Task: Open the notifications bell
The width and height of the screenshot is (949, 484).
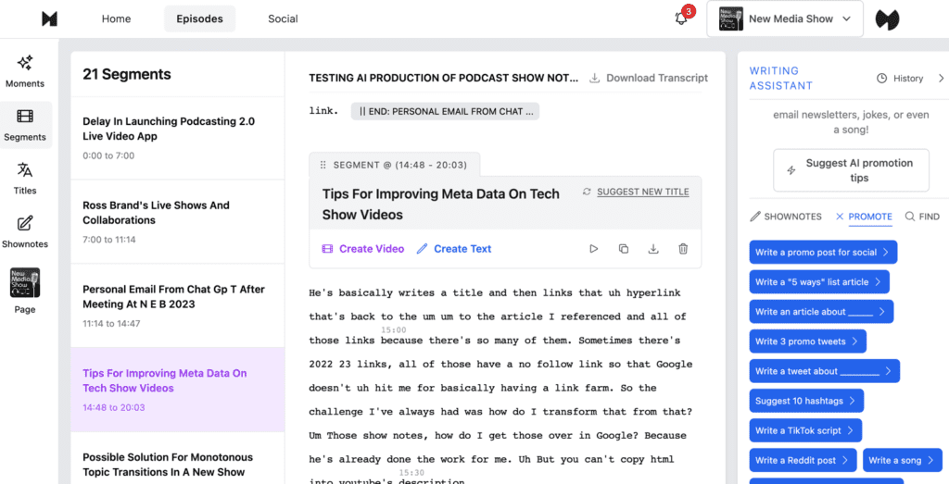Action: (681, 19)
